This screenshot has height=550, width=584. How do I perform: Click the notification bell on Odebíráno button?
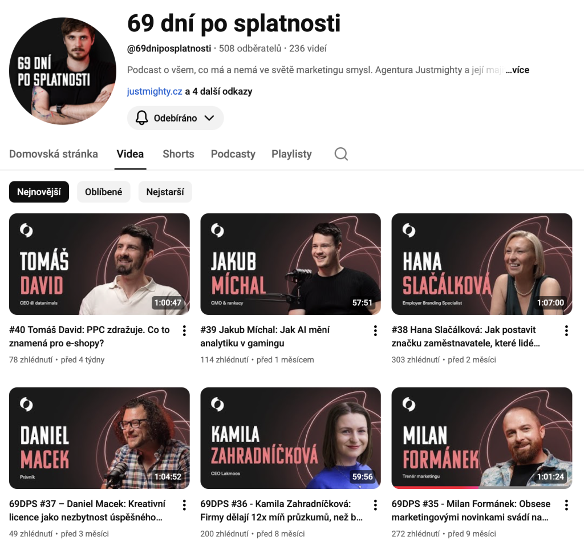pyautogui.click(x=141, y=118)
